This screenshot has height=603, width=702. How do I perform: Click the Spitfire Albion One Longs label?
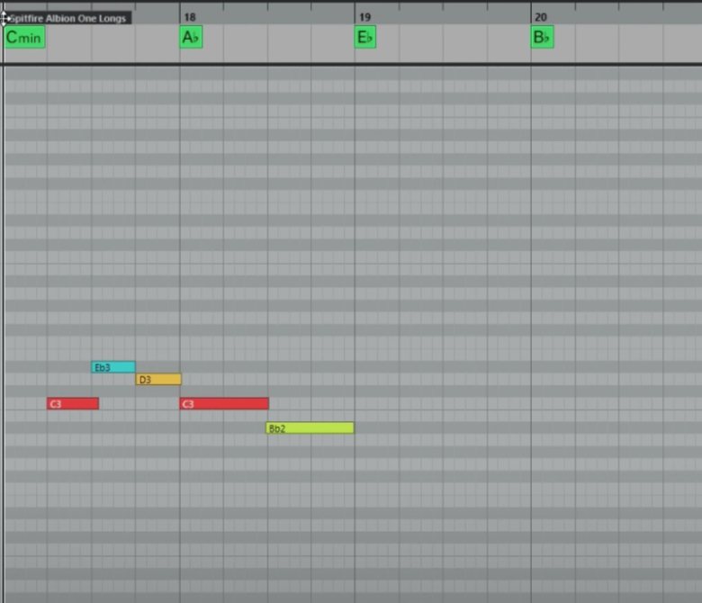click(68, 18)
